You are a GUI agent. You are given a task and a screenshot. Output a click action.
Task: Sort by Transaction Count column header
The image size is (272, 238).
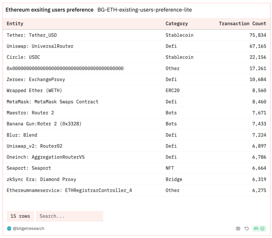click(242, 23)
